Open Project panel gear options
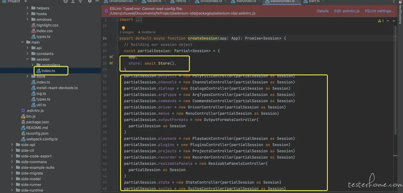The width and height of the screenshot is (403, 193). [90, 1]
